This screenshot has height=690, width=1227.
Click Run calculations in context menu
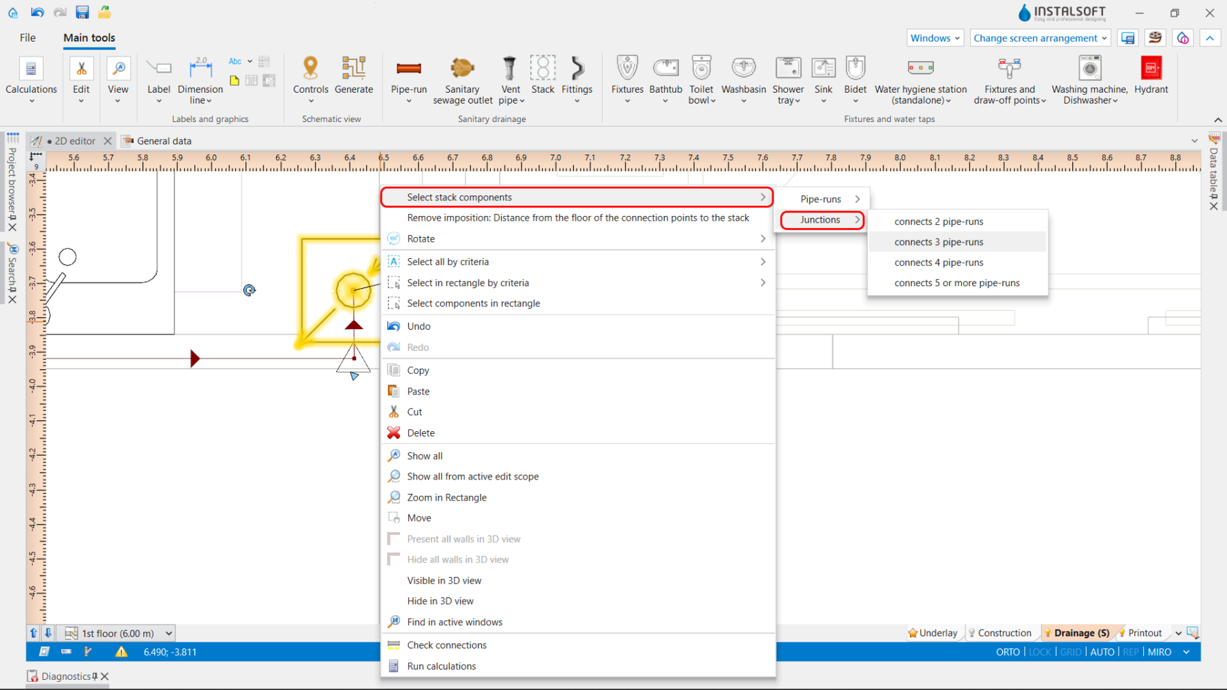click(441, 666)
